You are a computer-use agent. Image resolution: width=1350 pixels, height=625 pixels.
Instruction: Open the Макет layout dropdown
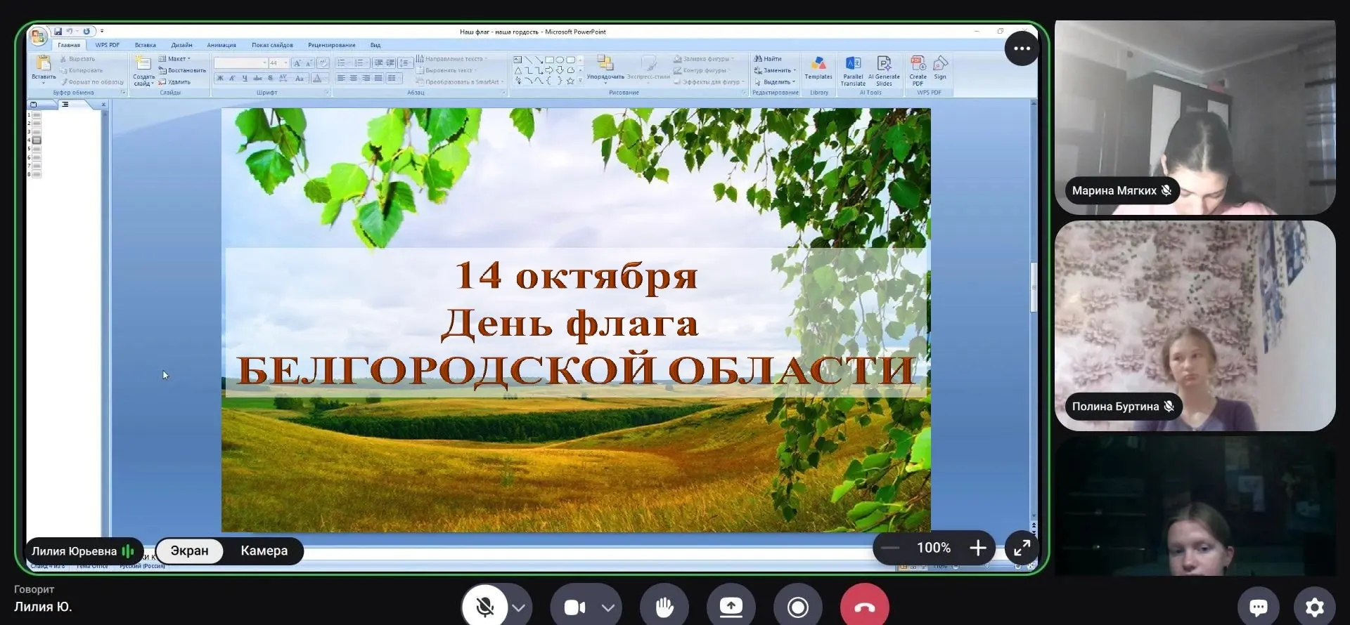176,59
